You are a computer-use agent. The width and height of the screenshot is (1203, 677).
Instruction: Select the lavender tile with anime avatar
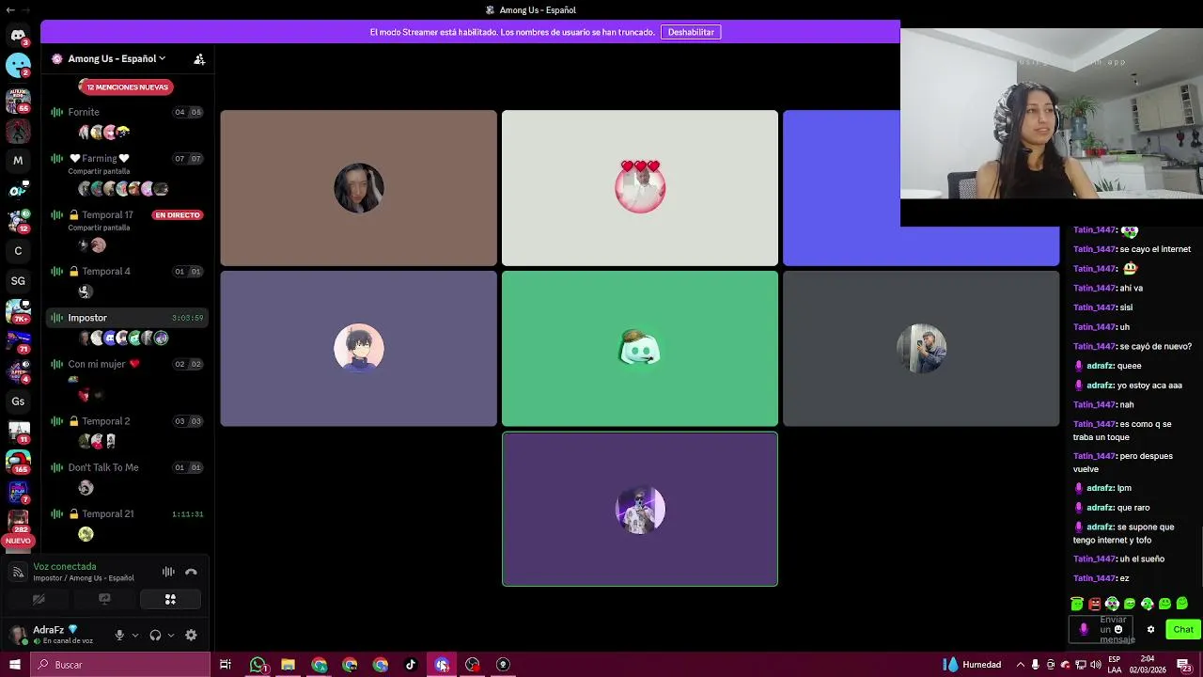pos(358,349)
